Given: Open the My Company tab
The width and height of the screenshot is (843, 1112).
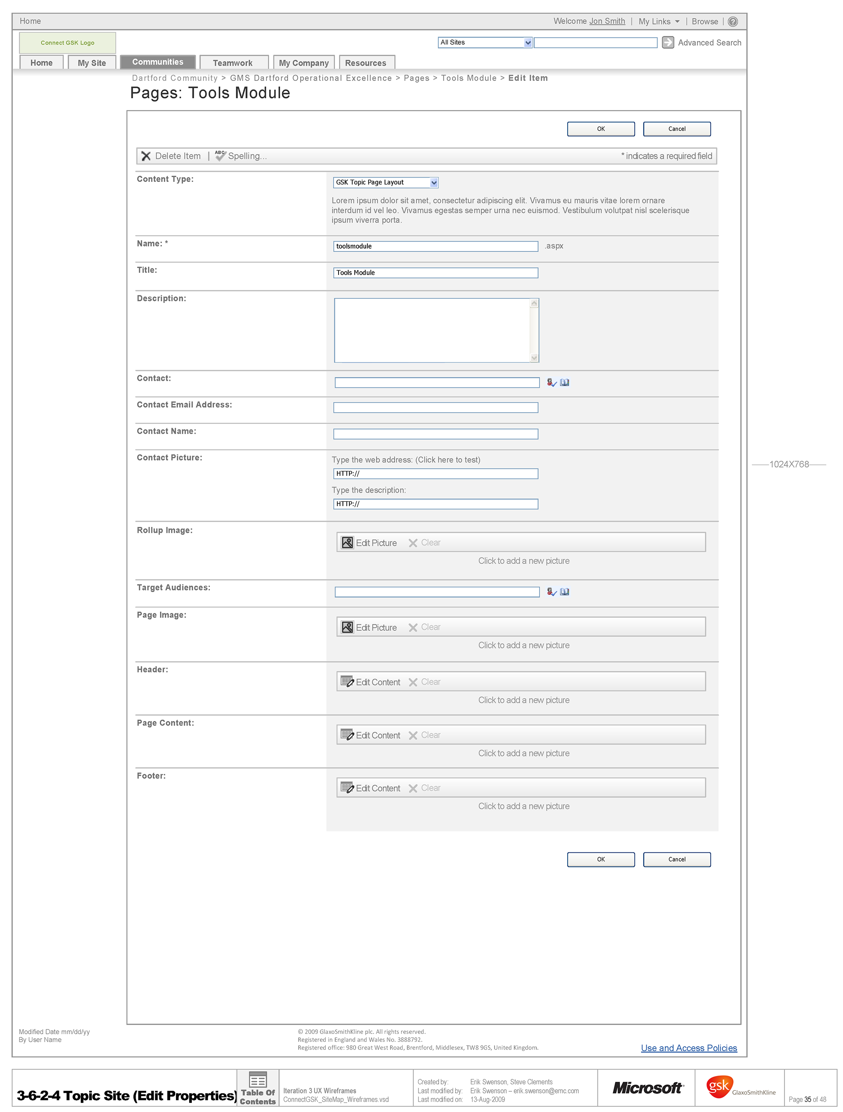Looking at the screenshot, I should click(x=303, y=63).
